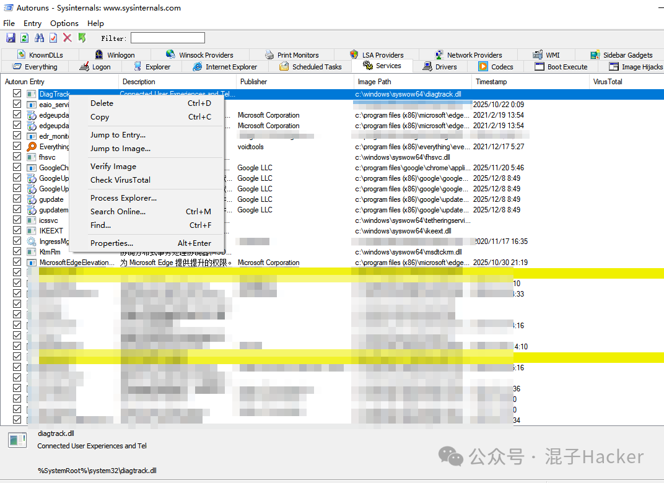Click the Save toolbar icon
Viewport: 664px width, 483px height.
[11, 38]
